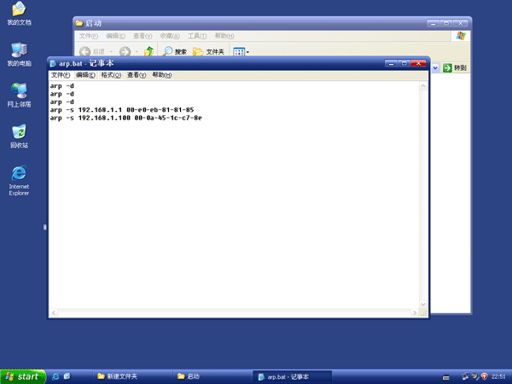Switch to 启动 folder taskbar button

(x=212, y=376)
